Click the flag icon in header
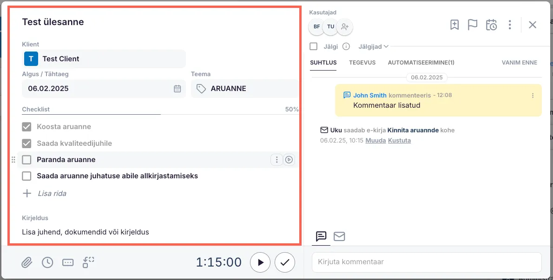 coord(473,25)
